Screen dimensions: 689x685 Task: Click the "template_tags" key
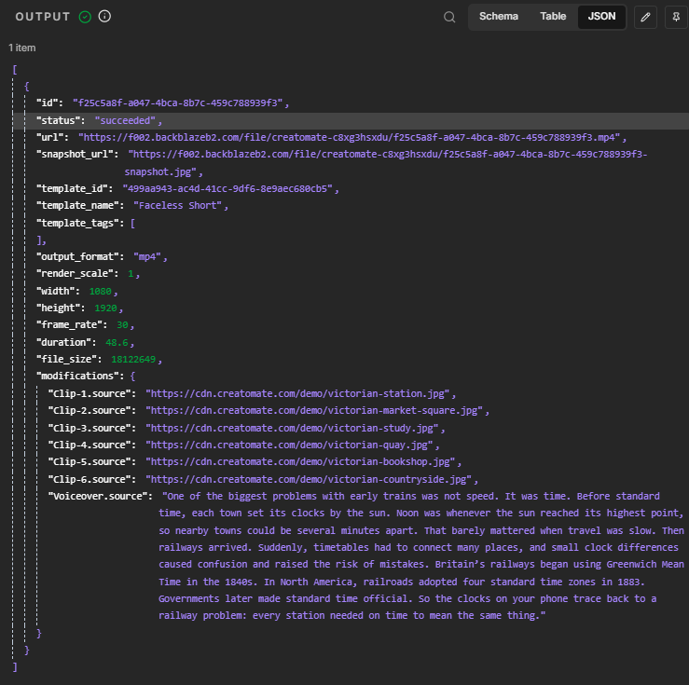click(x=77, y=223)
